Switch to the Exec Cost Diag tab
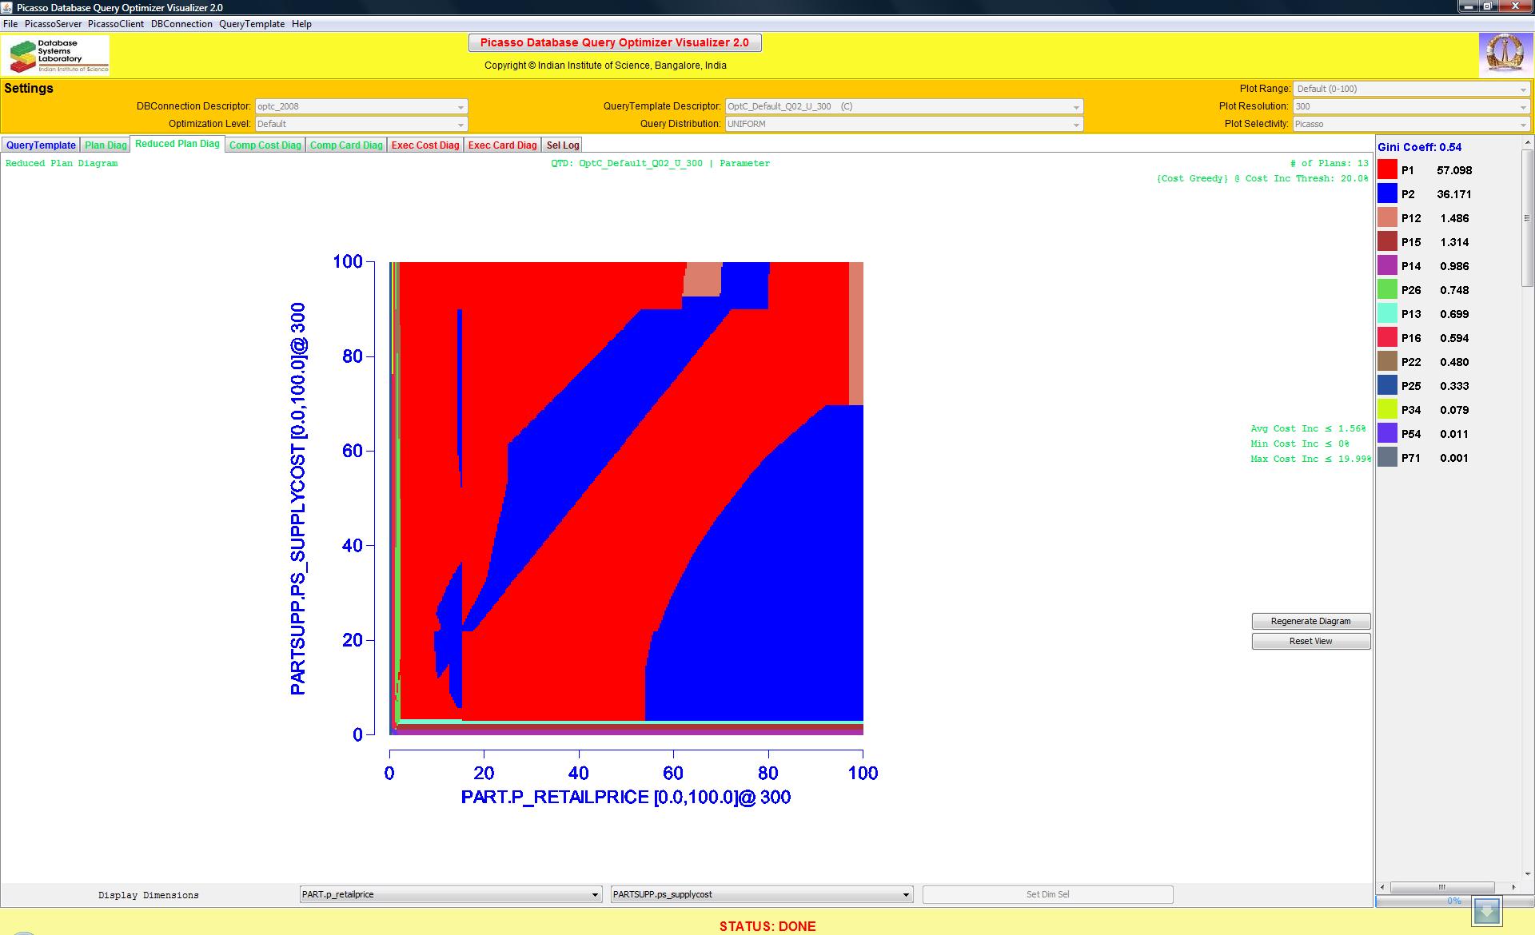 (x=425, y=145)
